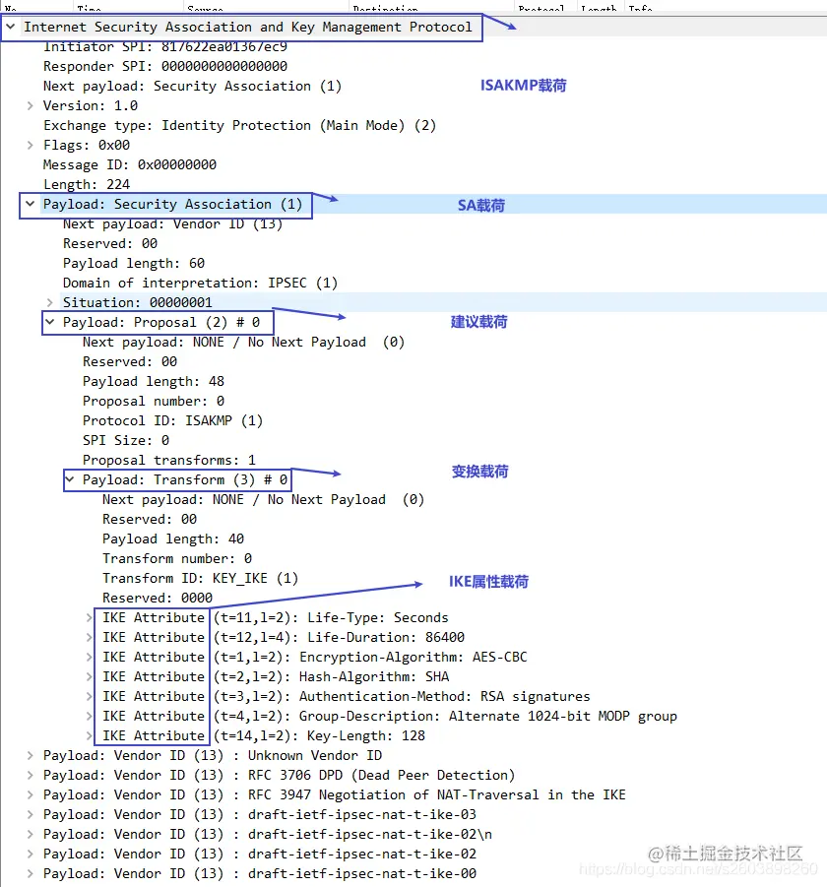Expand Vendor ID RFC 3947 NAT-Traversal payload
The height and width of the screenshot is (887, 827).
tap(30, 794)
